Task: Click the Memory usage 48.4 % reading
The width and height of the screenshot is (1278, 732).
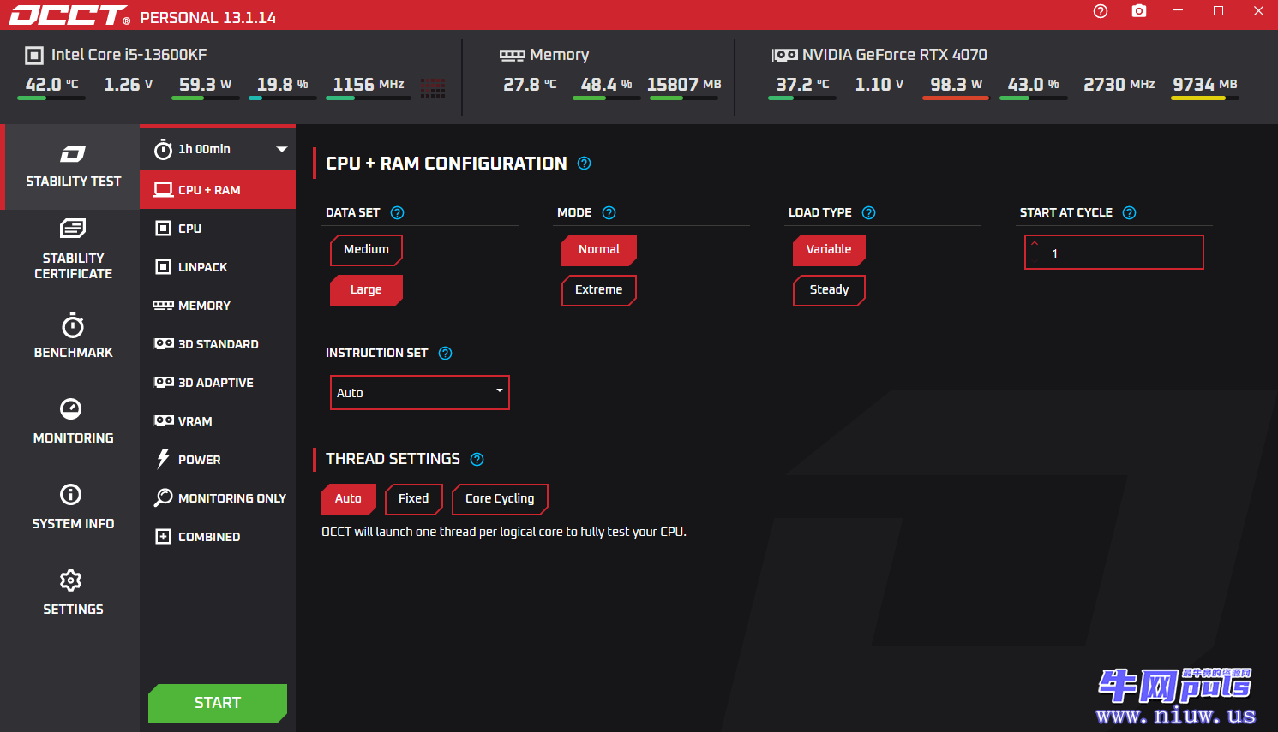Action: click(606, 85)
